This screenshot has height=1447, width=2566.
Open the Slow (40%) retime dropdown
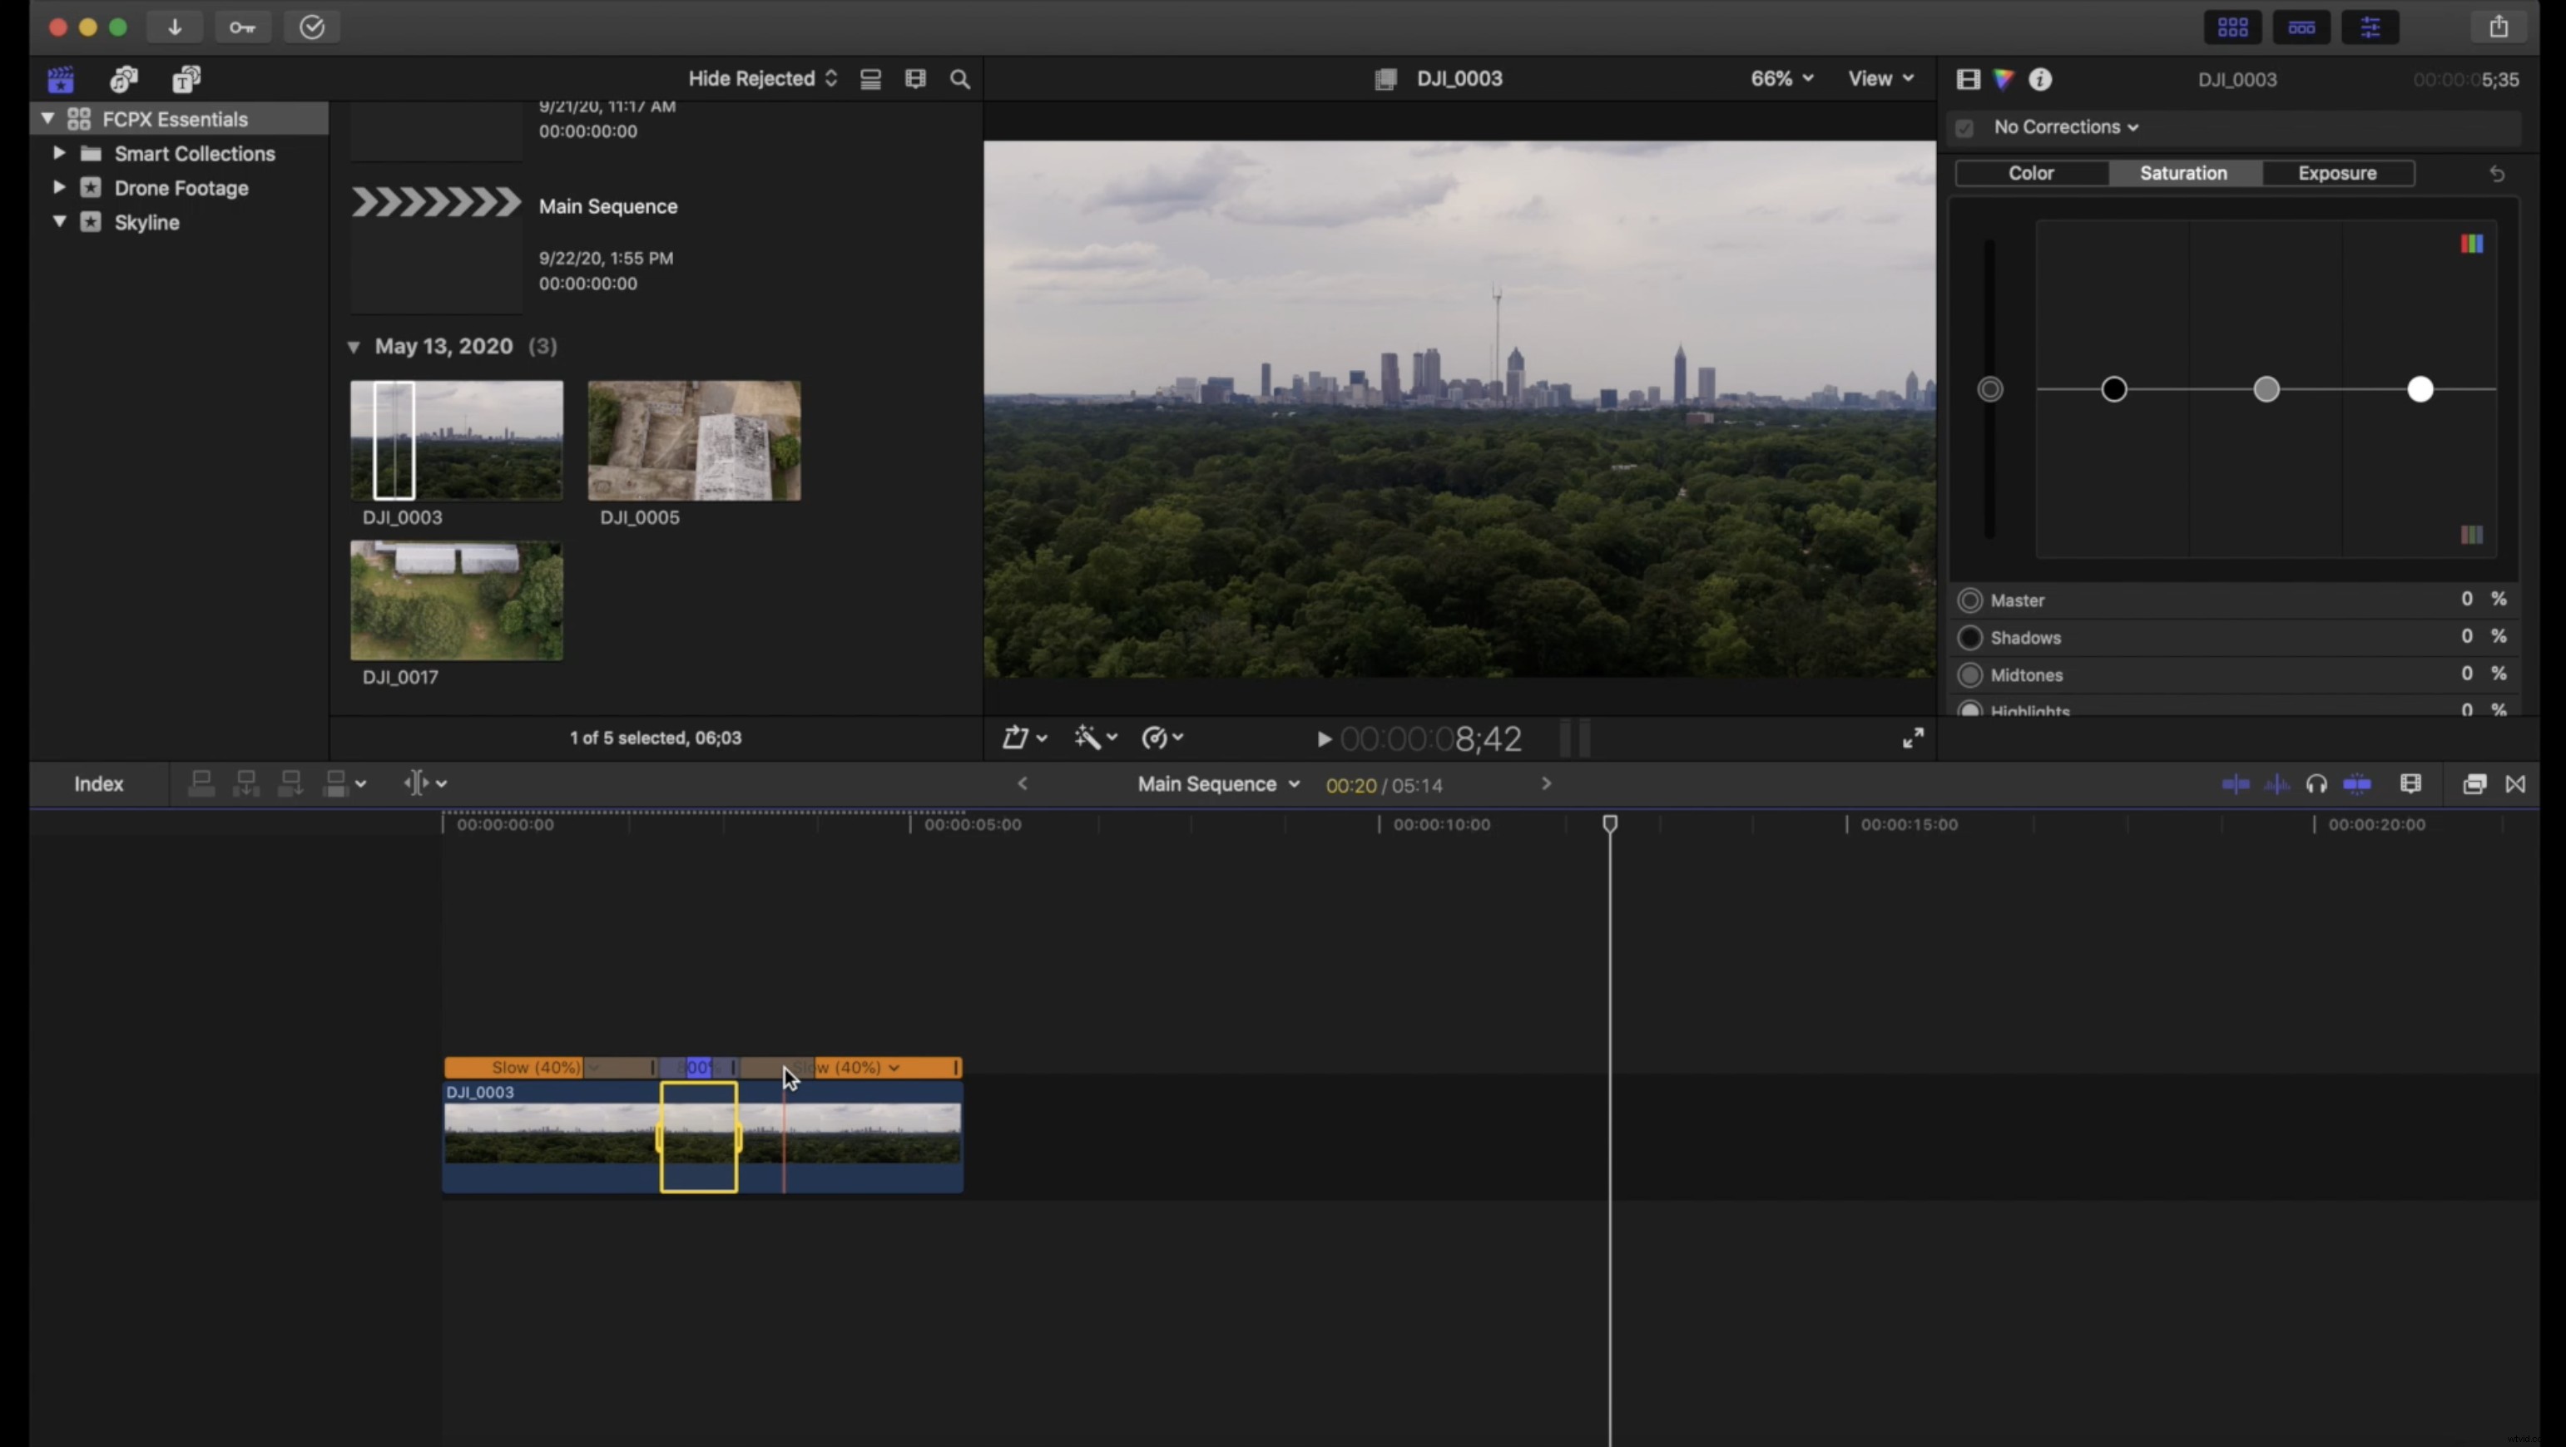[596, 1067]
